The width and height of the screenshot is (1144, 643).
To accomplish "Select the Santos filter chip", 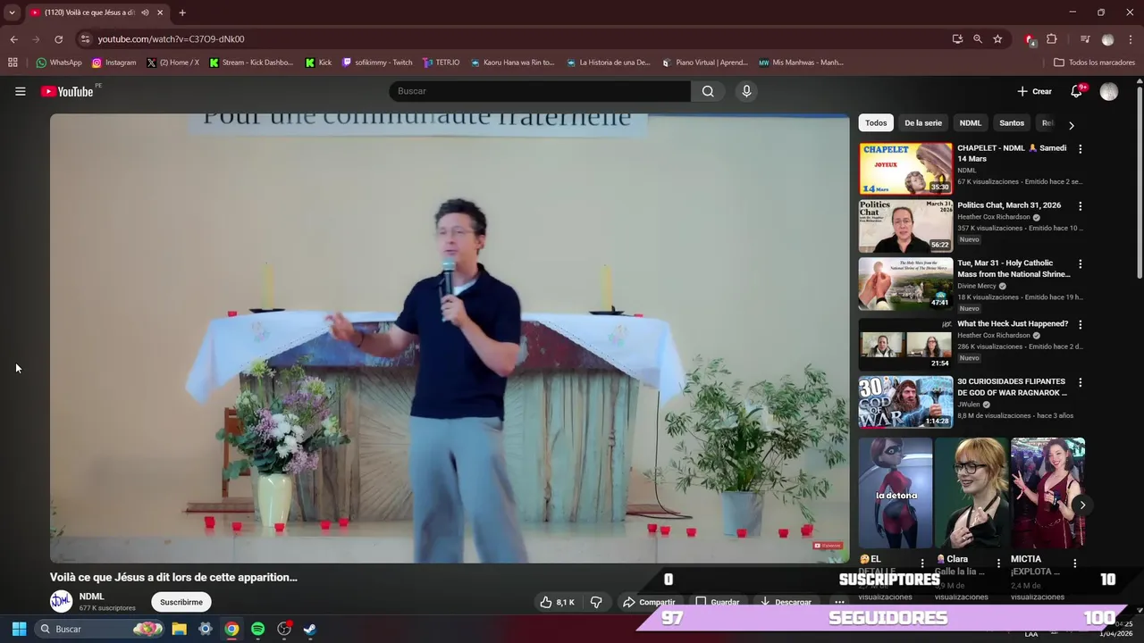I will [1012, 123].
